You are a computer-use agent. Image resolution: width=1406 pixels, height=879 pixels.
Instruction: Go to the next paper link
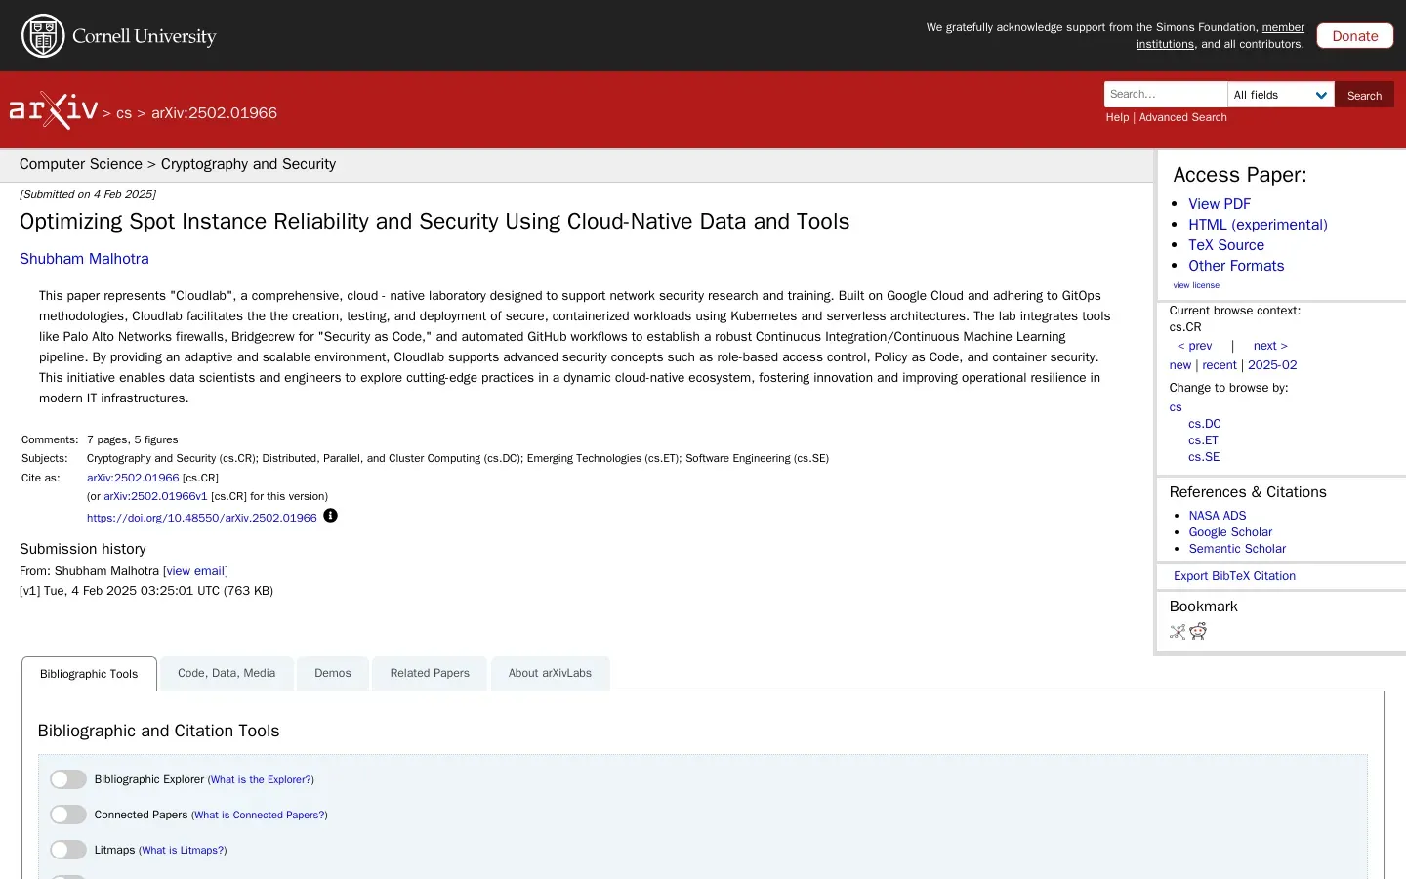pyautogui.click(x=1270, y=346)
